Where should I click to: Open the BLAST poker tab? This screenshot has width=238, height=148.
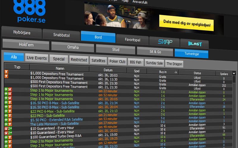coord(195,44)
